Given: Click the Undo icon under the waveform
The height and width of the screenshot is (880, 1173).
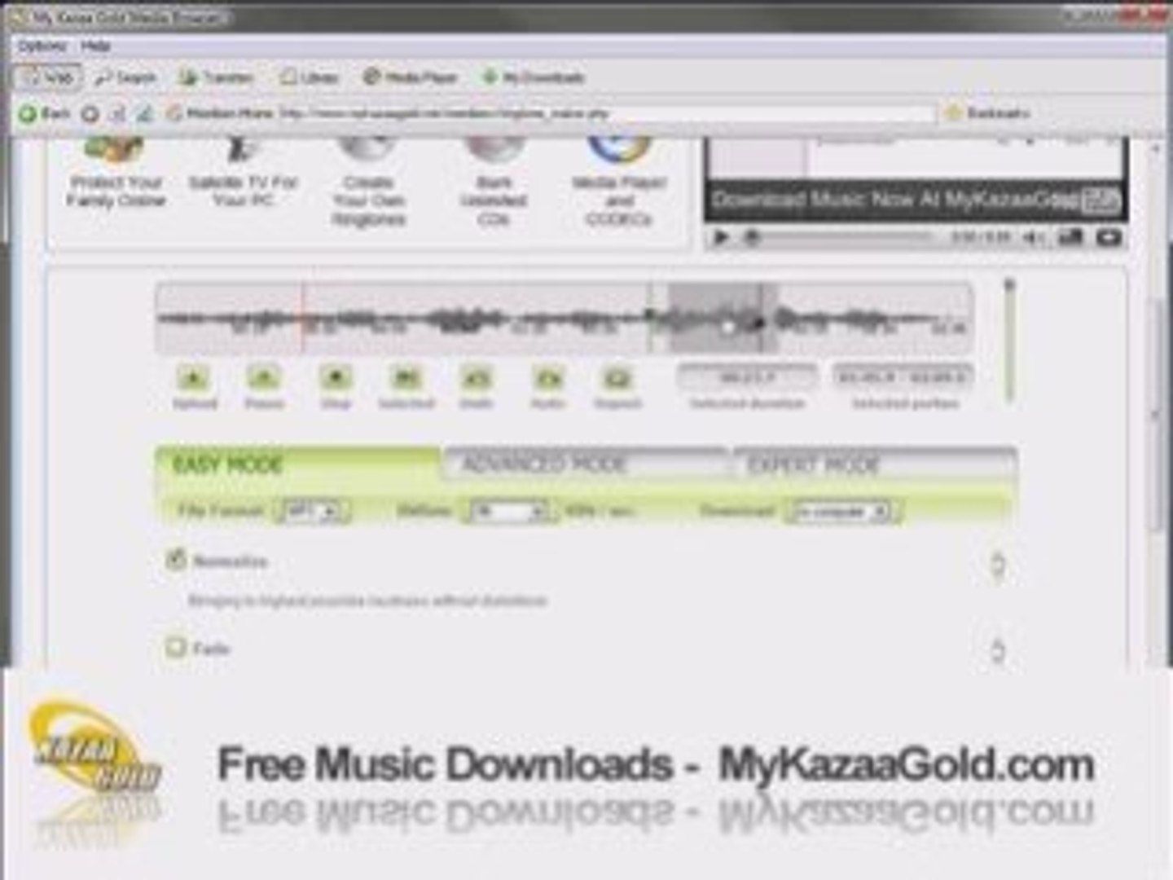Looking at the screenshot, I should tap(477, 378).
